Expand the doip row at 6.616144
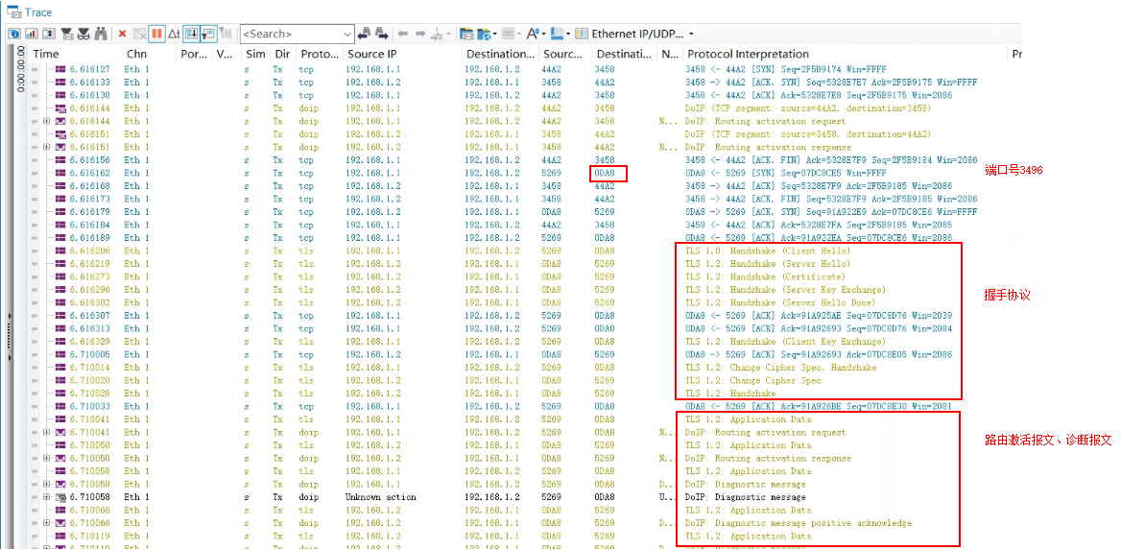1121x550 pixels. [47, 122]
